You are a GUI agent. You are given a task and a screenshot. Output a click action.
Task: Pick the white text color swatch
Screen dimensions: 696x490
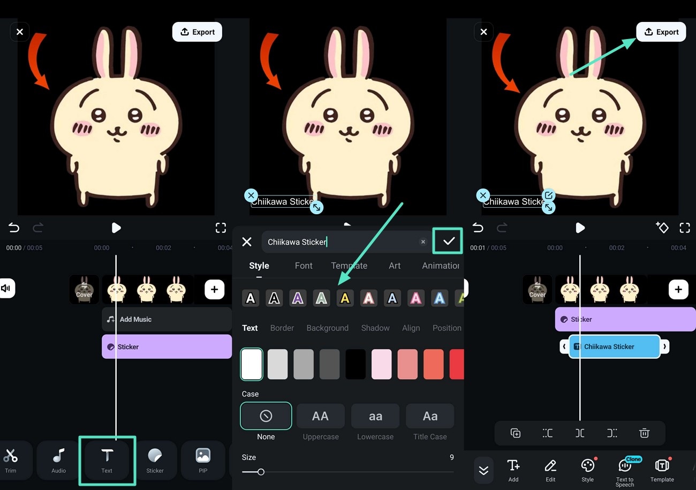pos(252,364)
